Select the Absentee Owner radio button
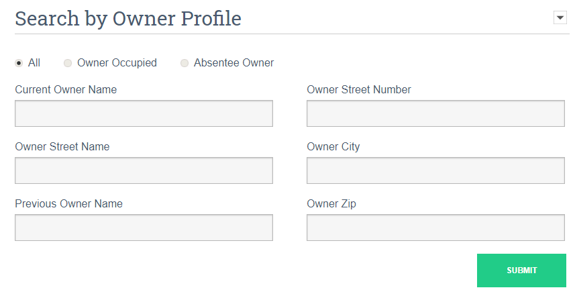This screenshot has width=573, height=294. [x=185, y=63]
